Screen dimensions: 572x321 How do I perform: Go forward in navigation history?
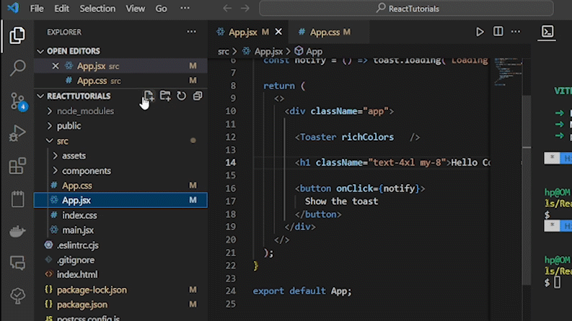(245, 9)
